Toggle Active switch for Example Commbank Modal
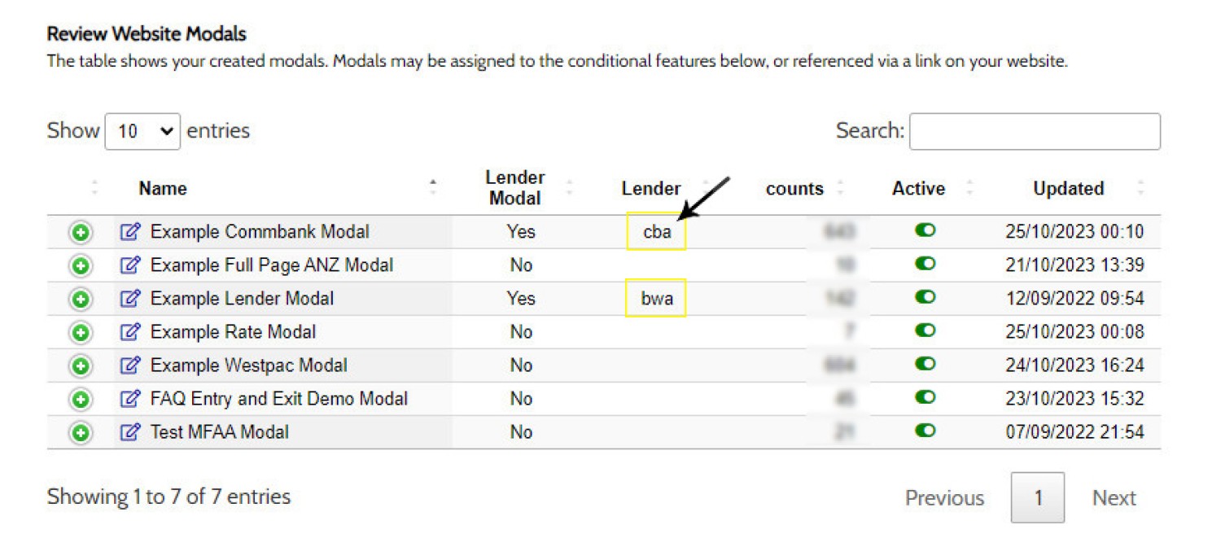The width and height of the screenshot is (1221, 547). pos(925,231)
